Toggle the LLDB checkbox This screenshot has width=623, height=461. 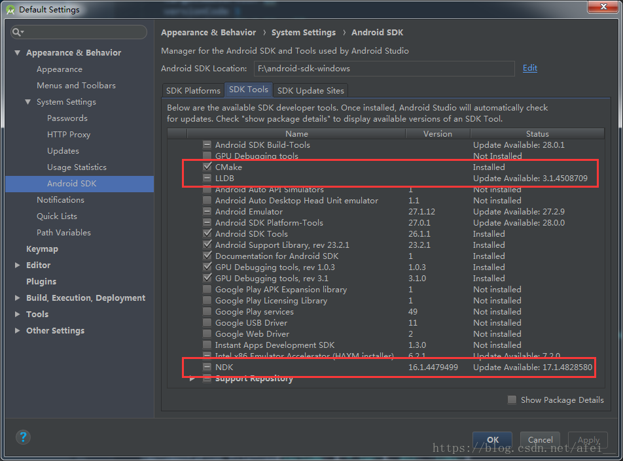point(207,179)
